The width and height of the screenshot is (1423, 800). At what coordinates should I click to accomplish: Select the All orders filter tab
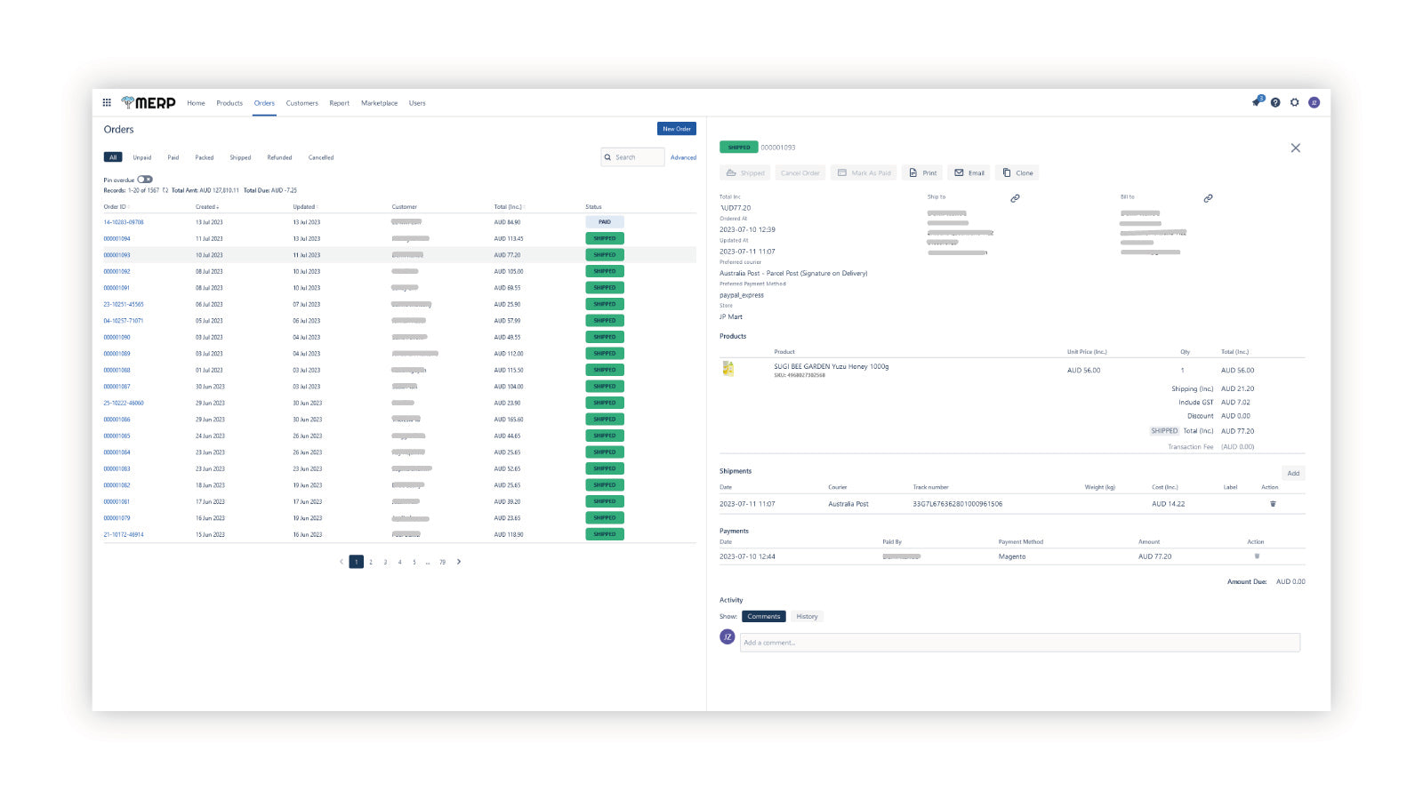pos(113,157)
